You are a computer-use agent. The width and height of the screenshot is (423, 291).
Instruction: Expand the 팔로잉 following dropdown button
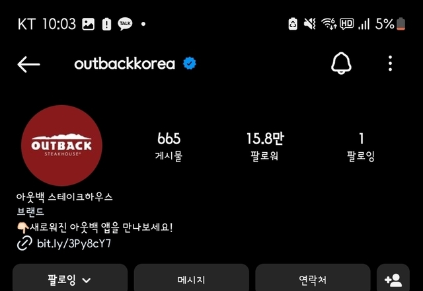click(70, 278)
